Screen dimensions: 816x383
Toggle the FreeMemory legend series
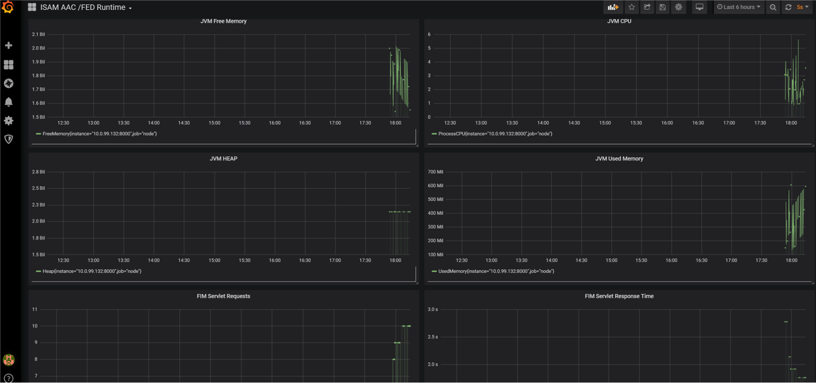[x=99, y=134]
